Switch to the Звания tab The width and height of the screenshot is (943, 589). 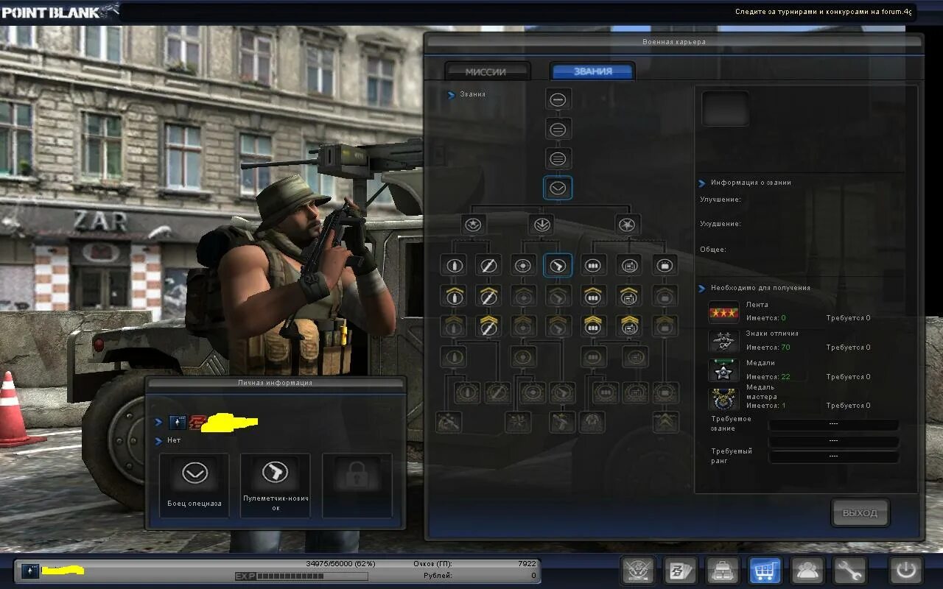click(x=593, y=71)
